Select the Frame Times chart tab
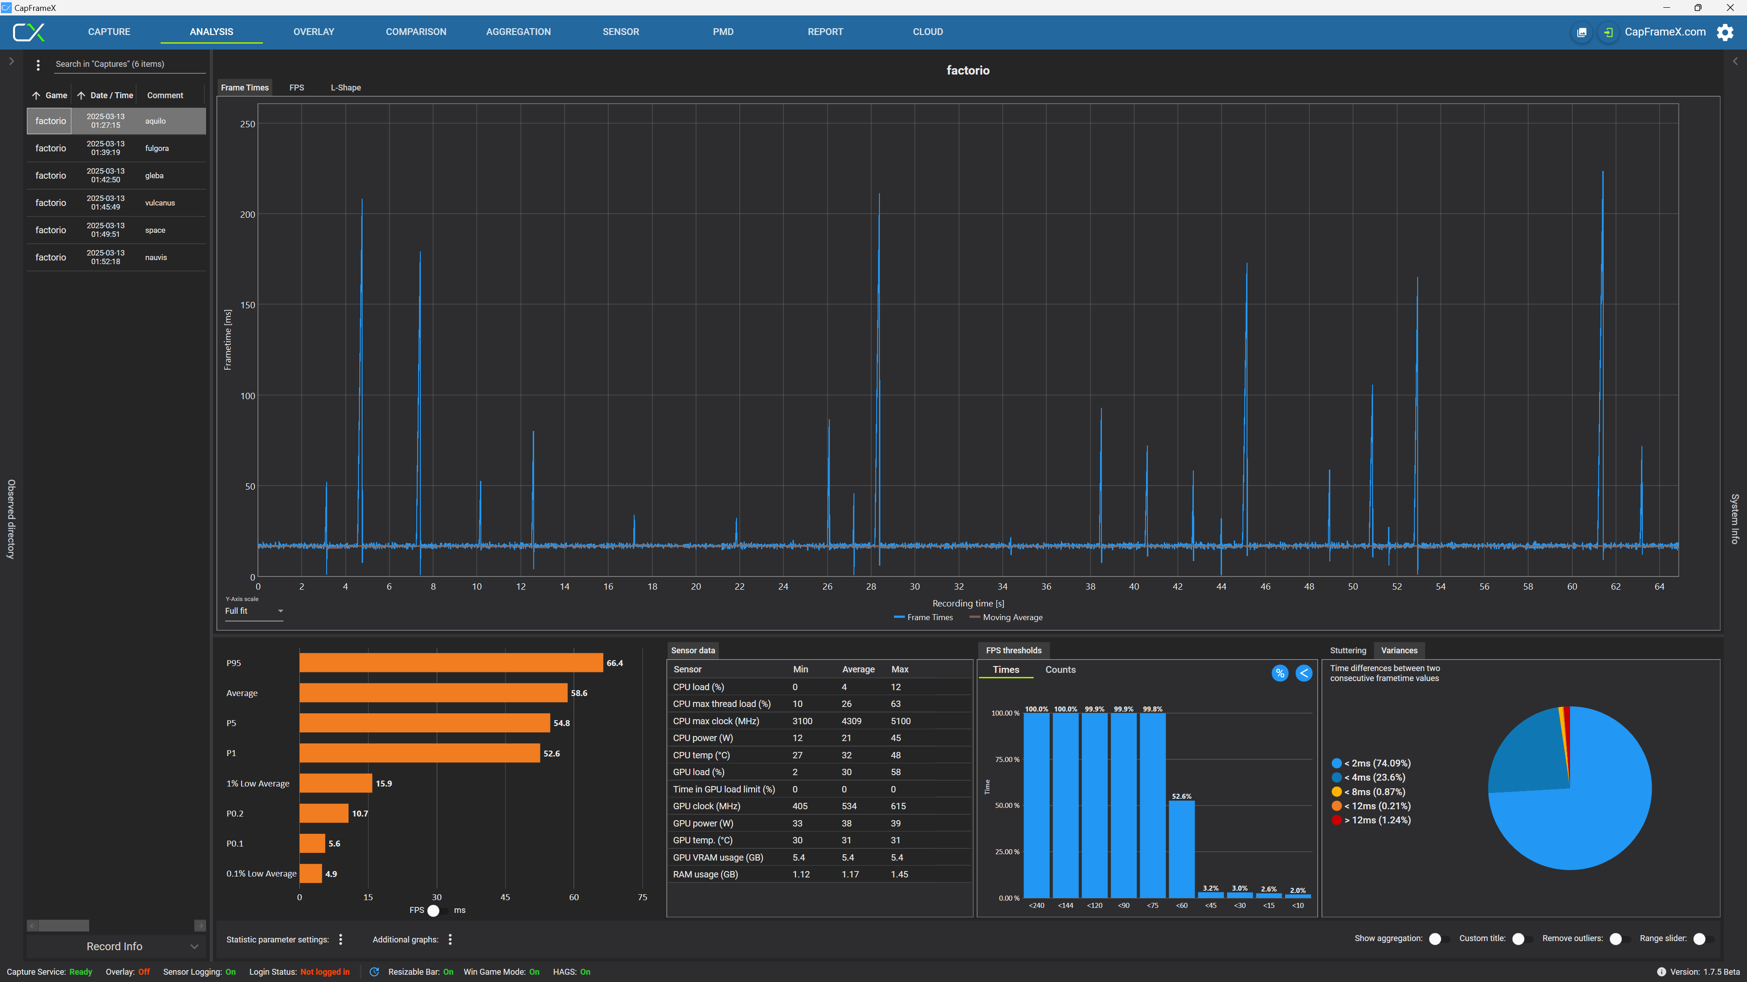Screen dimensions: 1747x982 click(245, 87)
